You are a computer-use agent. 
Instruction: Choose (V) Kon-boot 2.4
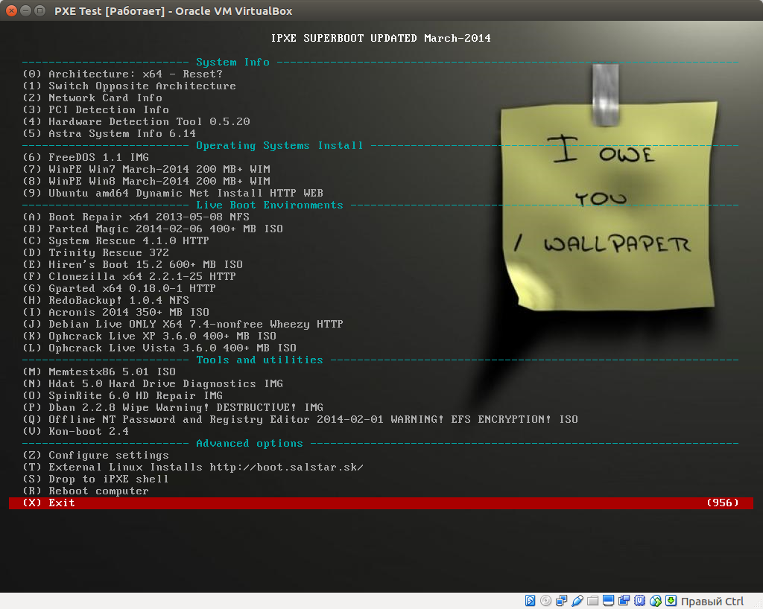coord(76,431)
